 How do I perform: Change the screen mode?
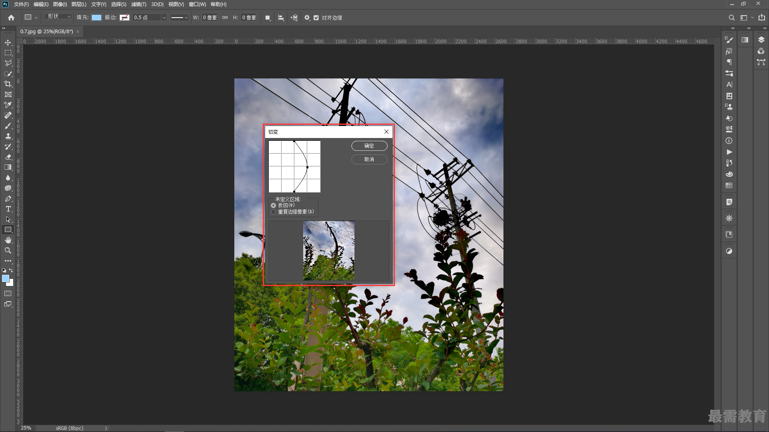pyautogui.click(x=8, y=304)
